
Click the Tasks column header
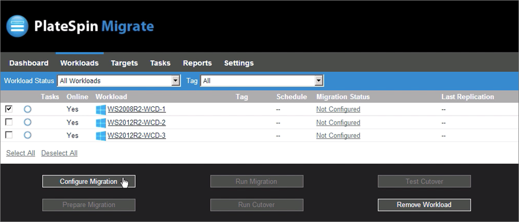click(x=50, y=97)
